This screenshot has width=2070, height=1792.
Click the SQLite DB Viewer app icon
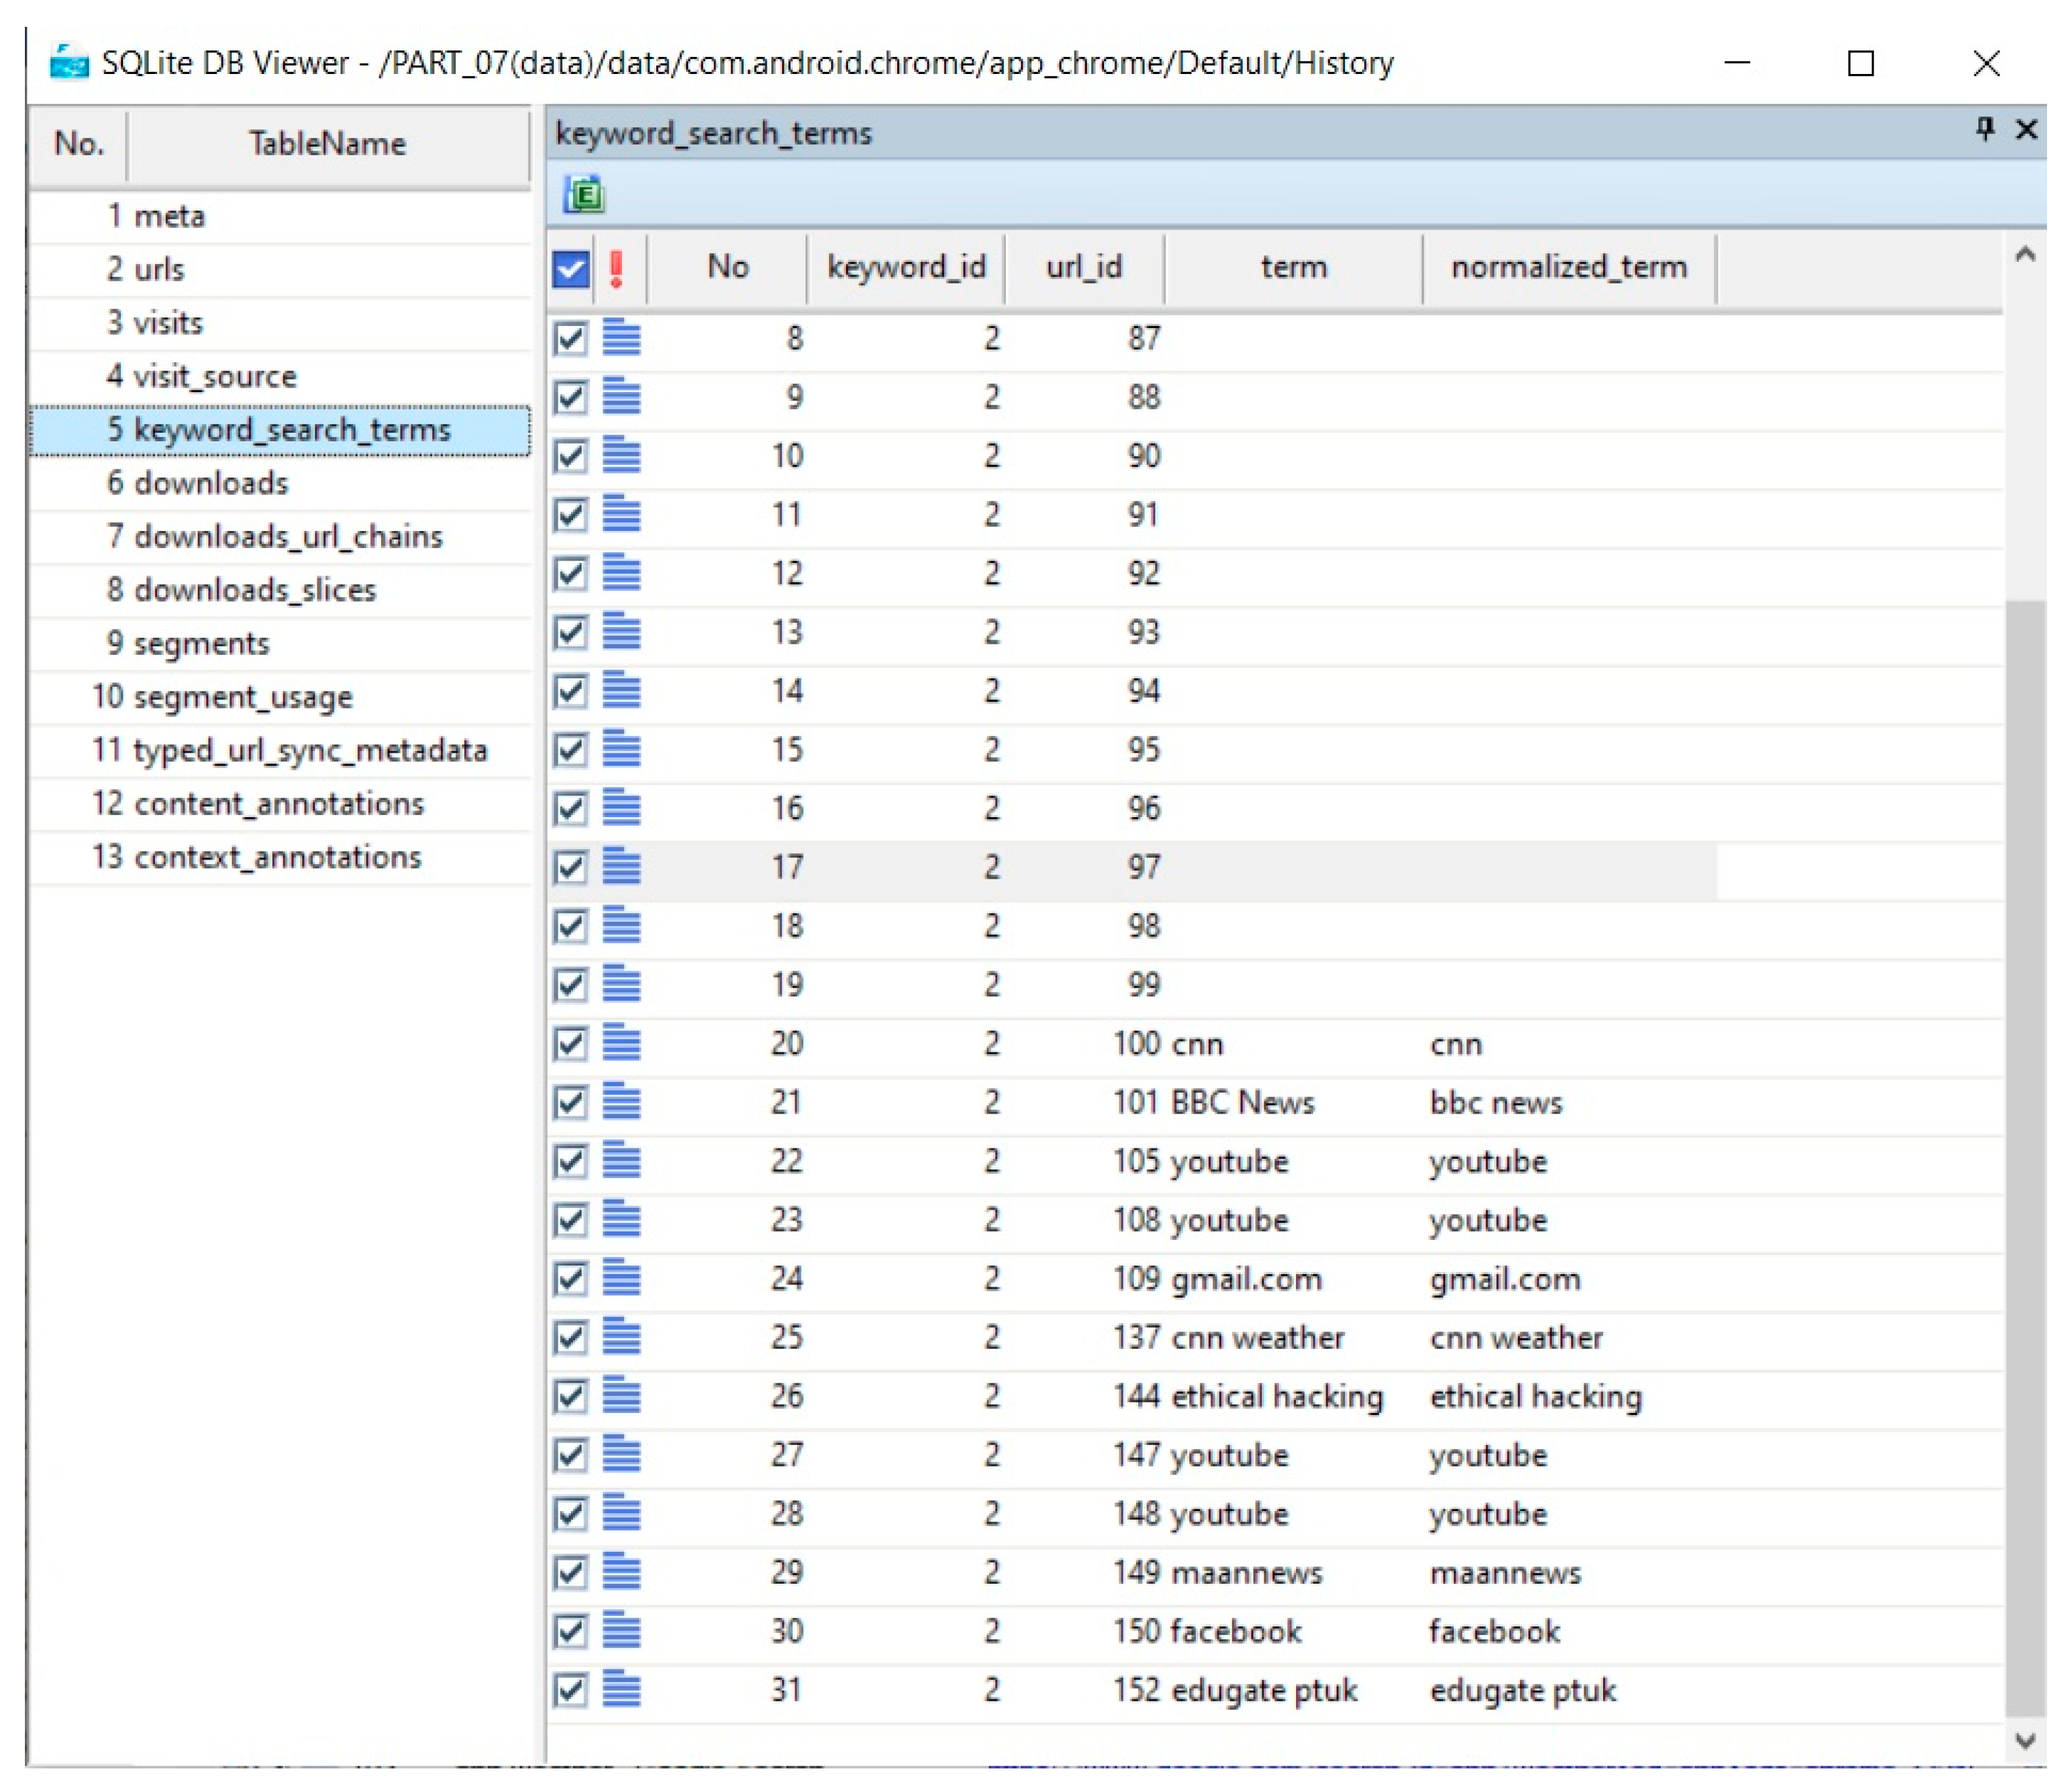coord(69,63)
